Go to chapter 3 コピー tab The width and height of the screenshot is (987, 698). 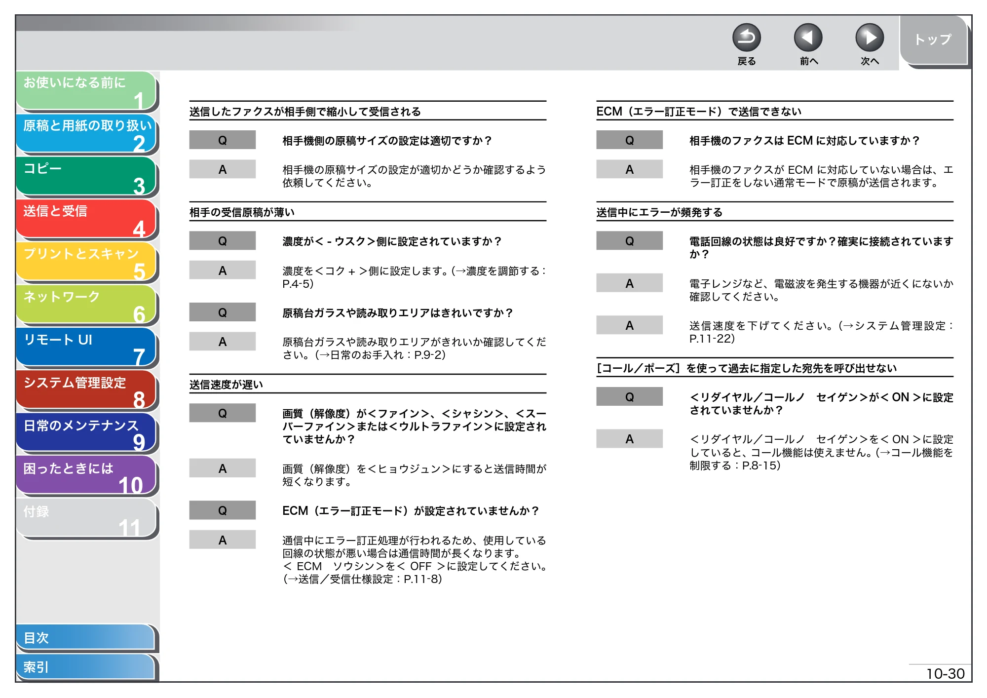86,176
